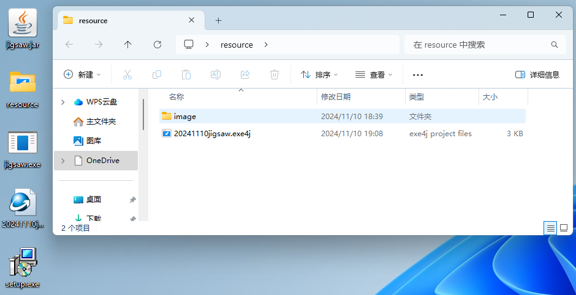This screenshot has width=576, height=295.
Task: Maximize the Explorer window
Action: (x=531, y=15)
